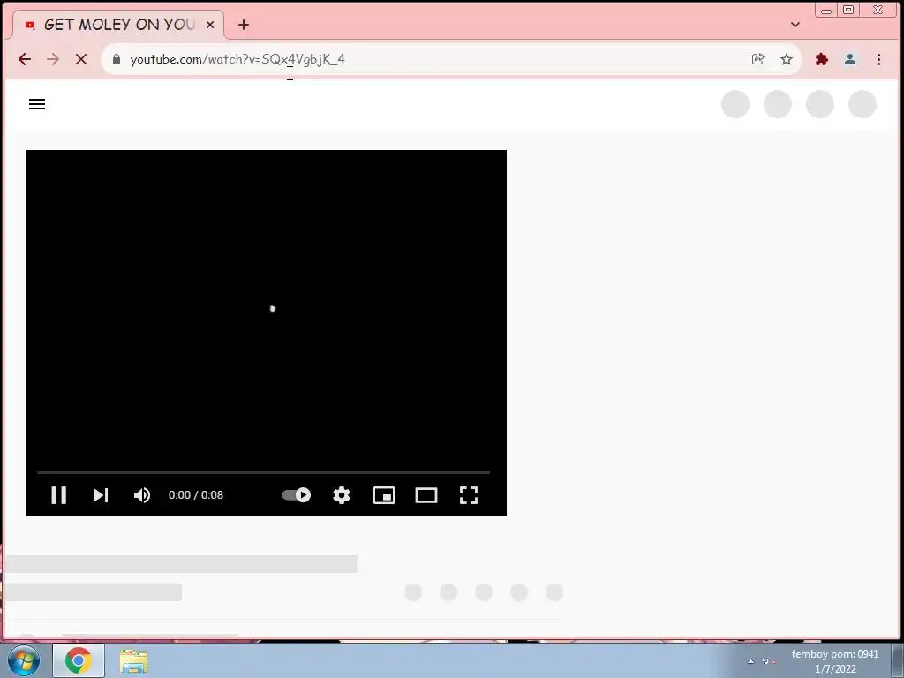Pause the YouTube video
Screen dimensions: 904x678
coord(59,495)
